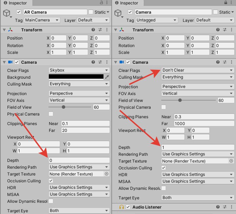Click the Camera game object cube icon
This screenshot has width=236, height=214.
(x=118, y=13)
